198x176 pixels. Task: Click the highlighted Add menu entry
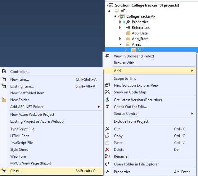point(150,70)
